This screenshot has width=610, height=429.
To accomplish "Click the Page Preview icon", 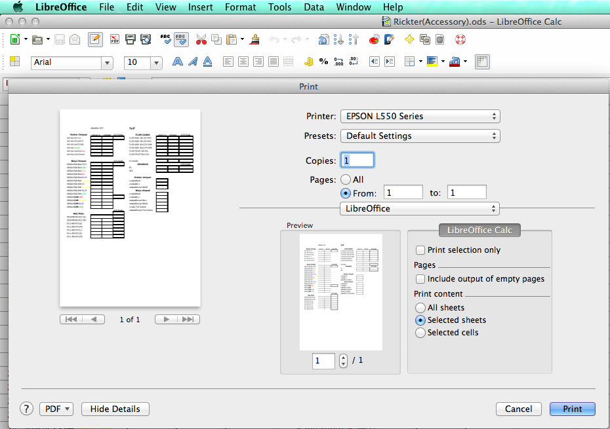I will [x=146, y=39].
